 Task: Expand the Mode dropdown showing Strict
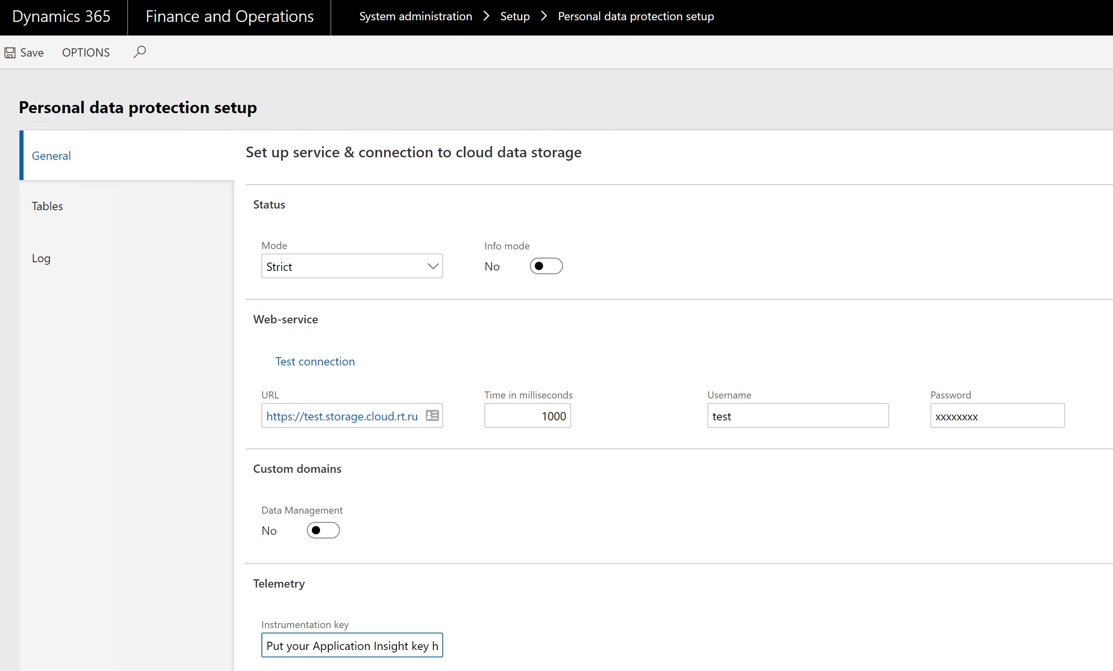point(352,266)
